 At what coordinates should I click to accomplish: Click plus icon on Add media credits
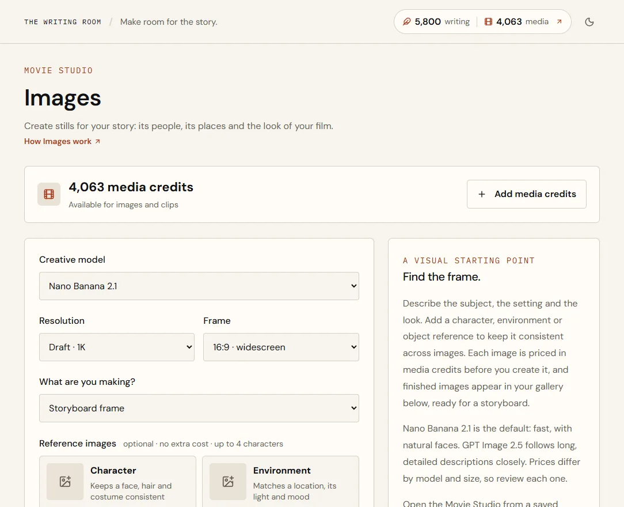pos(482,194)
